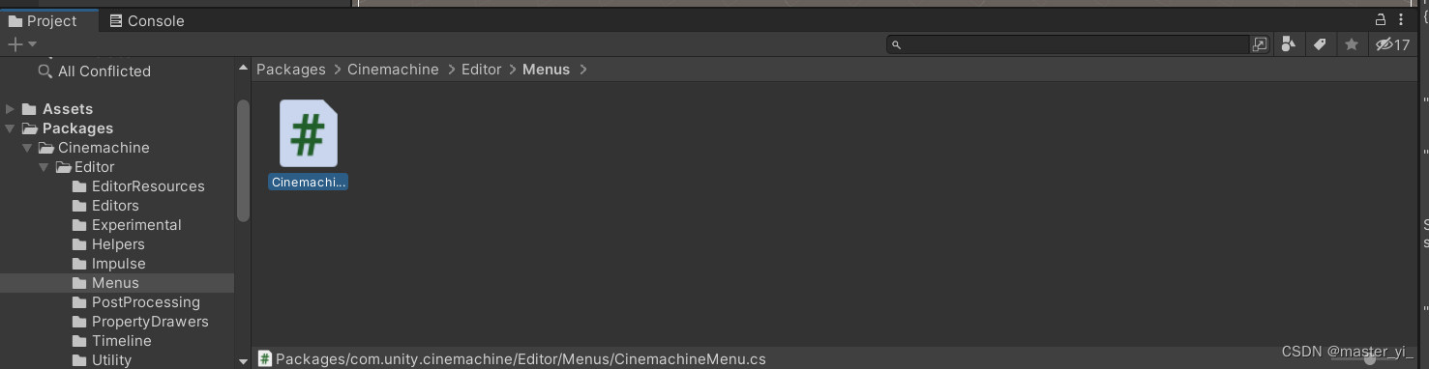Image resolution: width=1429 pixels, height=369 pixels.
Task: Select the CinemachineMenu C# script icon
Action: point(308,134)
